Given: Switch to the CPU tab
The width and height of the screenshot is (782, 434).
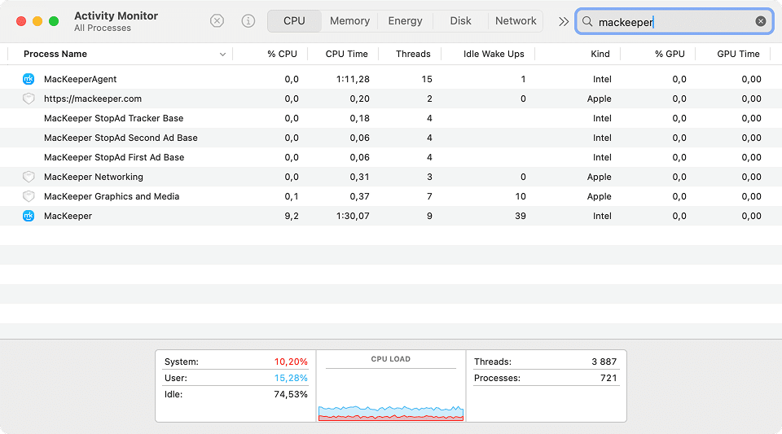Looking at the screenshot, I should click(x=294, y=21).
